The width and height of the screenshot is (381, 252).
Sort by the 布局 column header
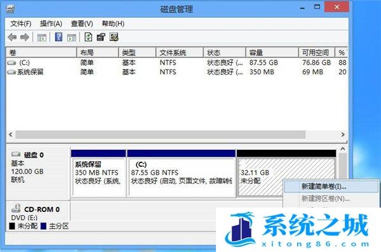(x=97, y=53)
